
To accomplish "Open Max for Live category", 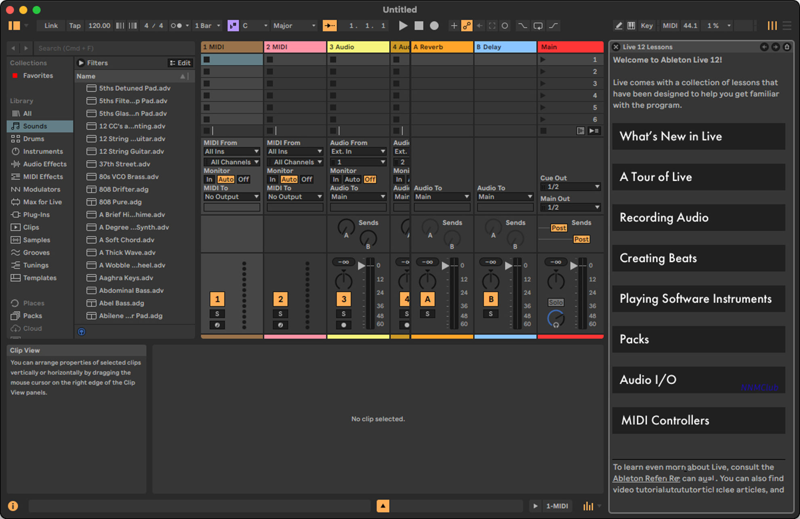I will (x=40, y=202).
